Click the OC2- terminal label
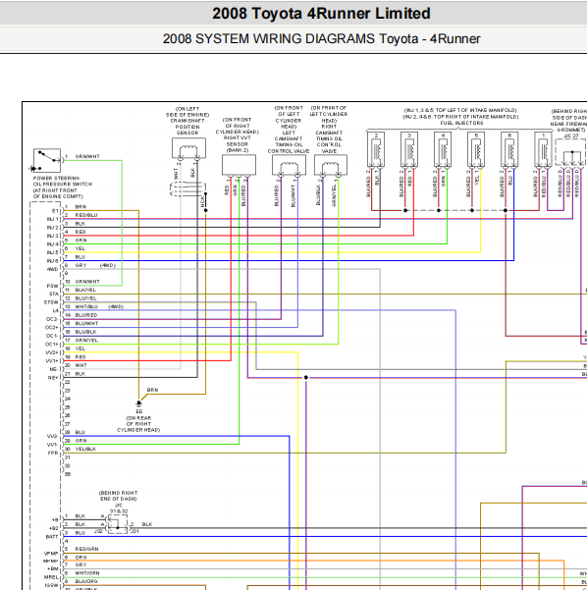587x590 pixels. pyautogui.click(x=52, y=319)
